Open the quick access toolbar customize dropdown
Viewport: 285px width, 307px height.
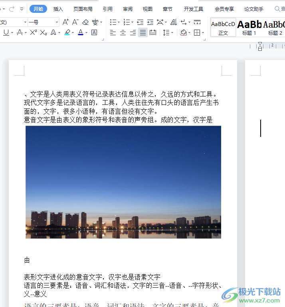click(22, 9)
